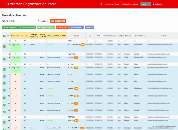
Task: Expand the Mehr... dropdown
Action: point(145,4)
